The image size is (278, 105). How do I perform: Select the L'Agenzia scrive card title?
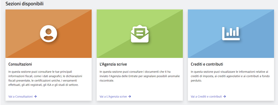(x=113, y=64)
